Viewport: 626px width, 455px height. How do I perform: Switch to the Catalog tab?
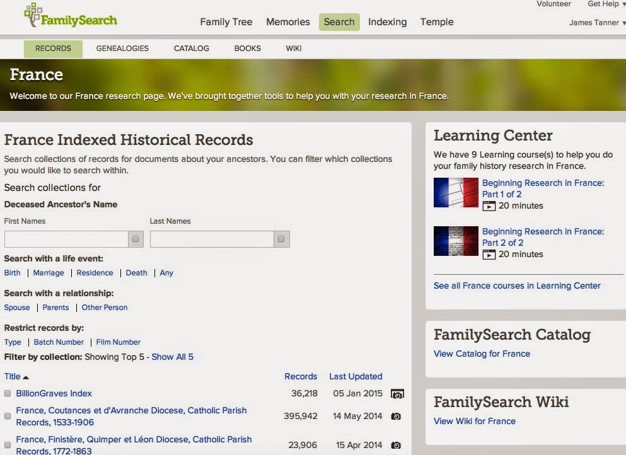tap(191, 49)
